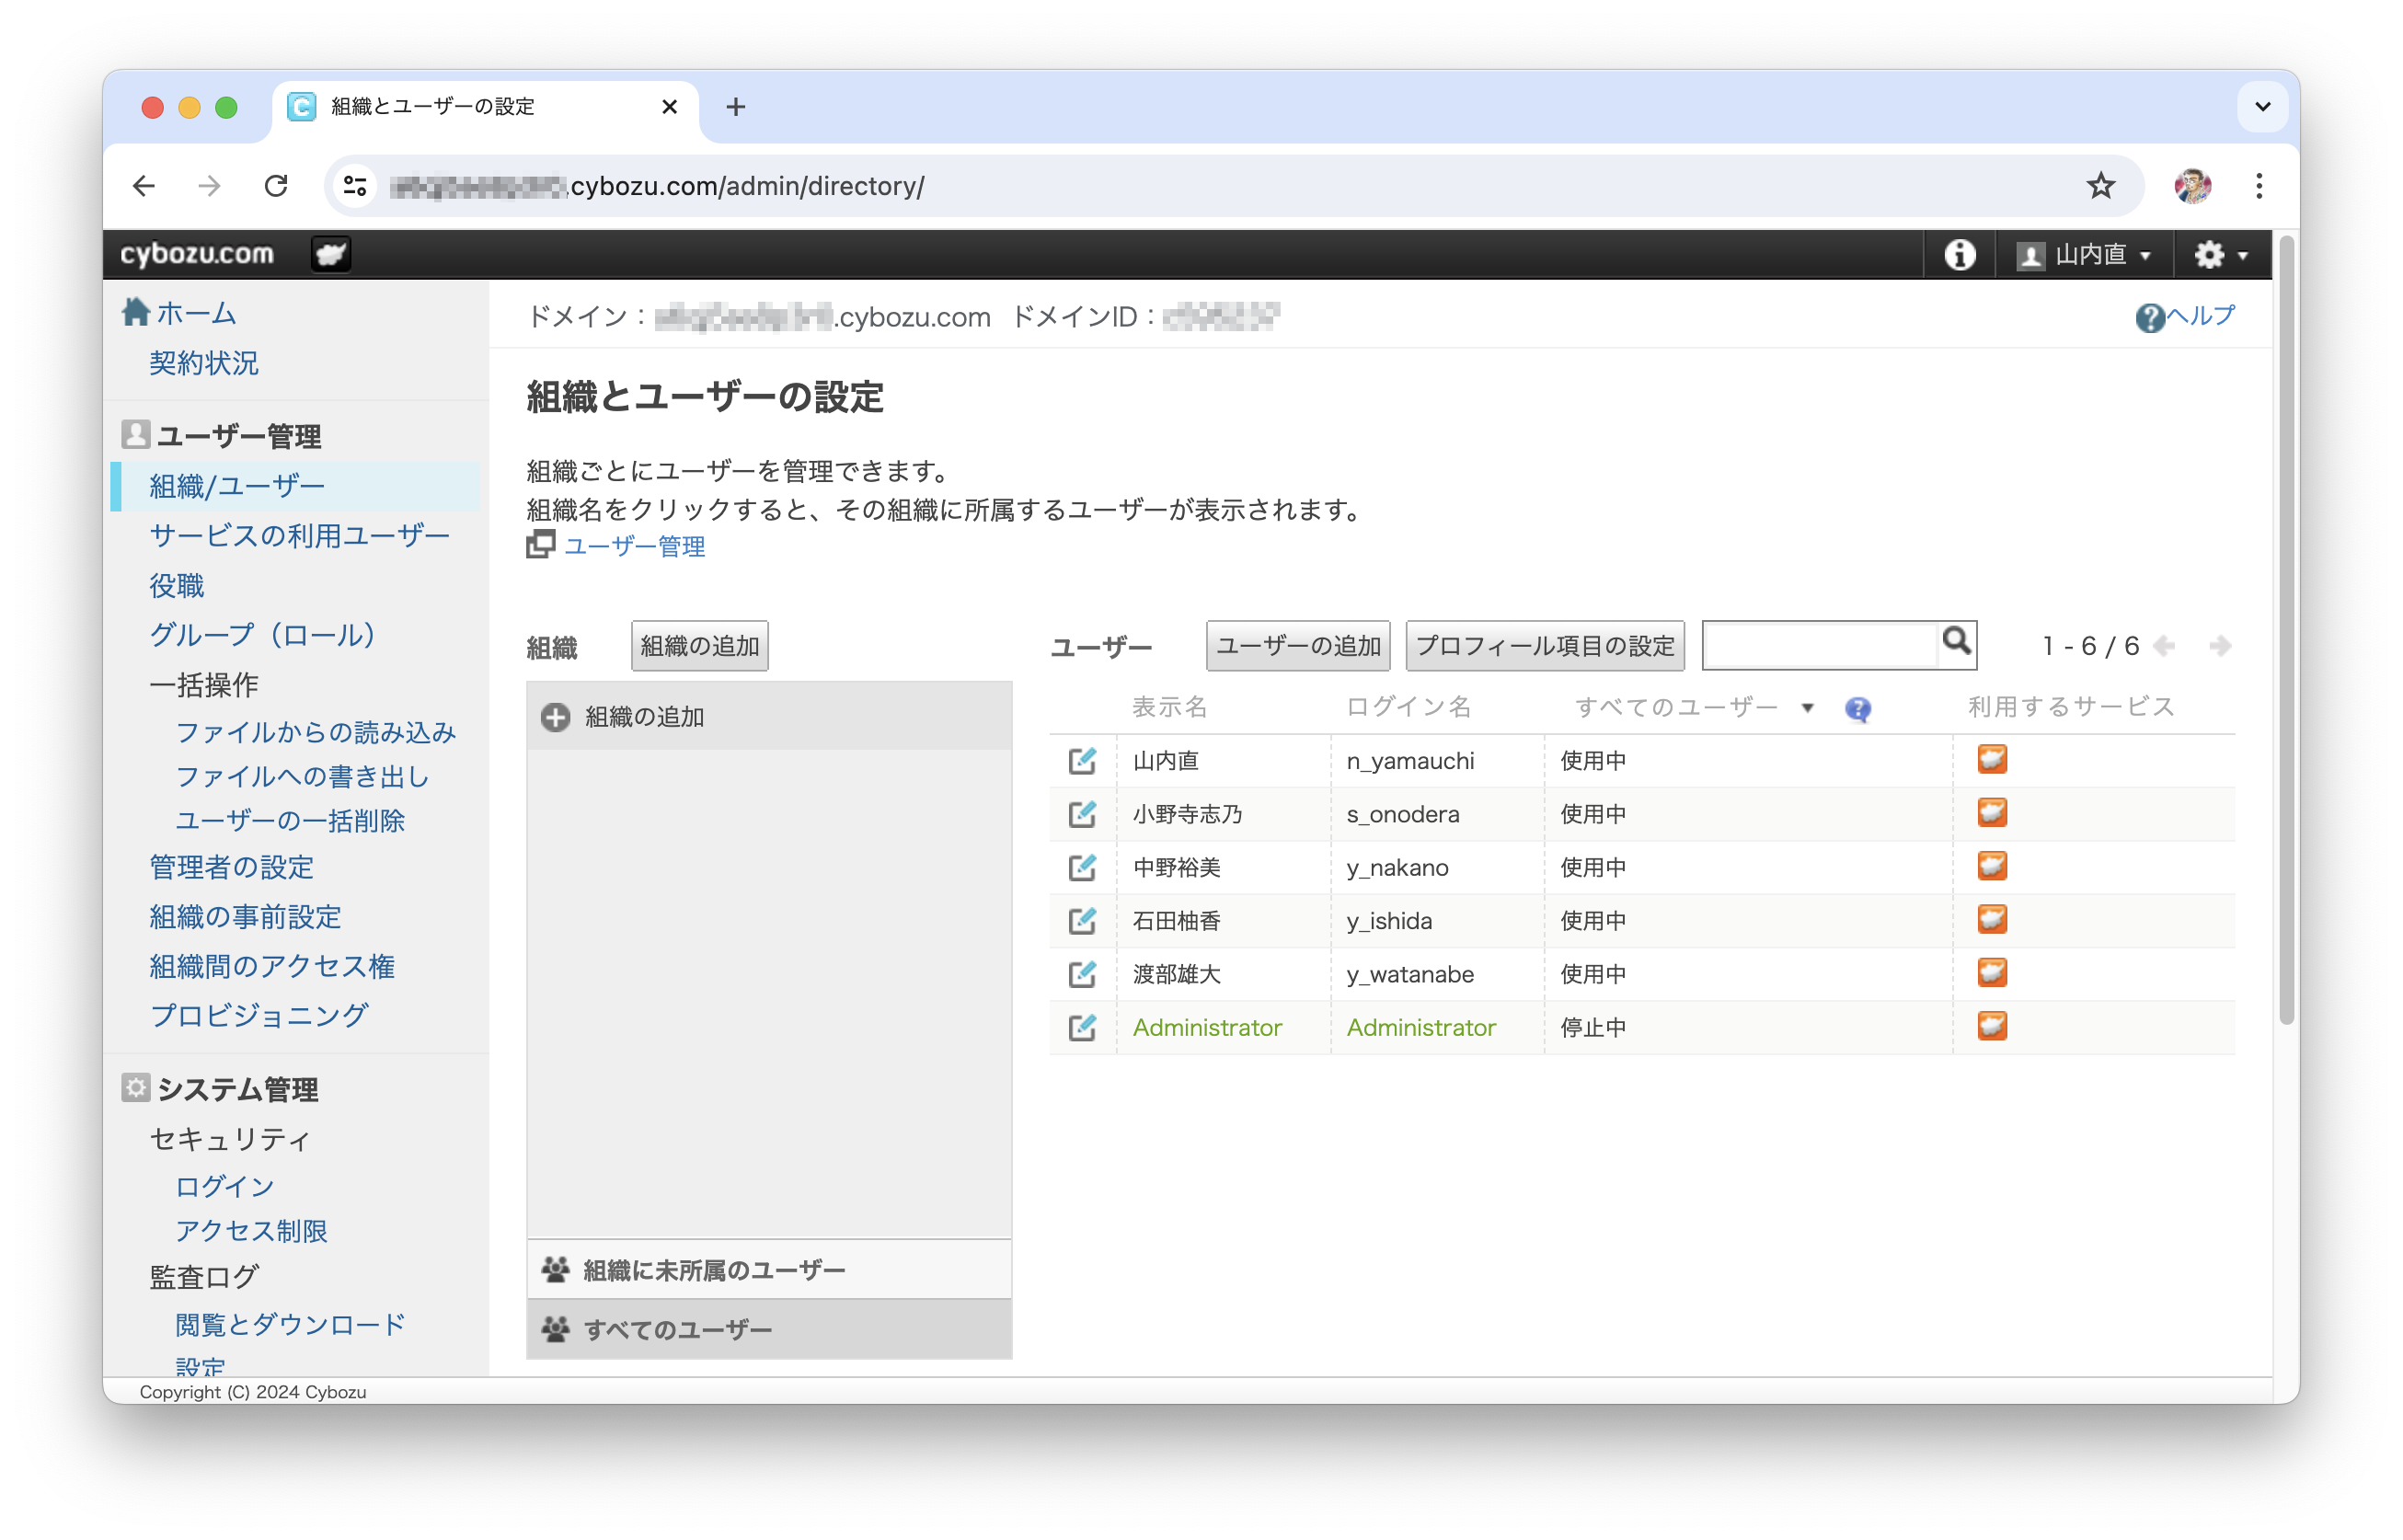Click the search magnifier icon
This screenshot has height=1540, width=2403.
pyautogui.click(x=1955, y=642)
